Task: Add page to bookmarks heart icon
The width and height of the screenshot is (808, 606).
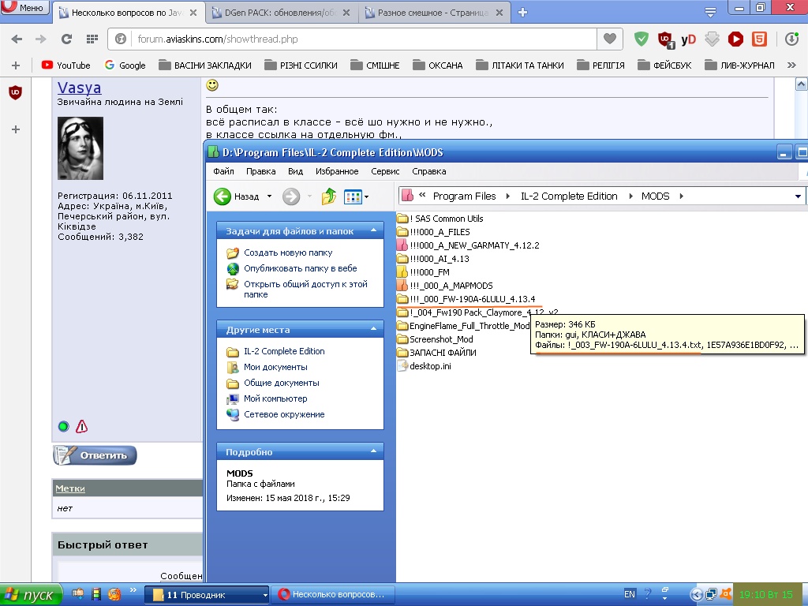Action: coord(610,39)
